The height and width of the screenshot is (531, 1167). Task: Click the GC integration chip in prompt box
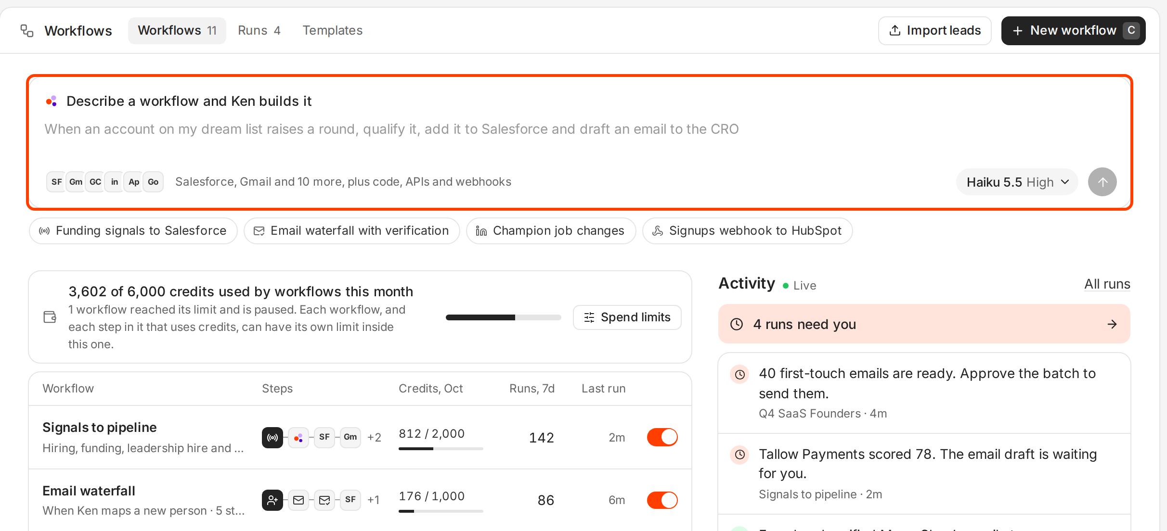(95, 182)
